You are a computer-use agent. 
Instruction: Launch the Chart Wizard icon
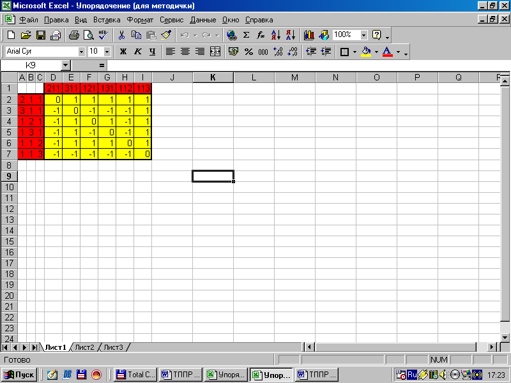(x=309, y=35)
